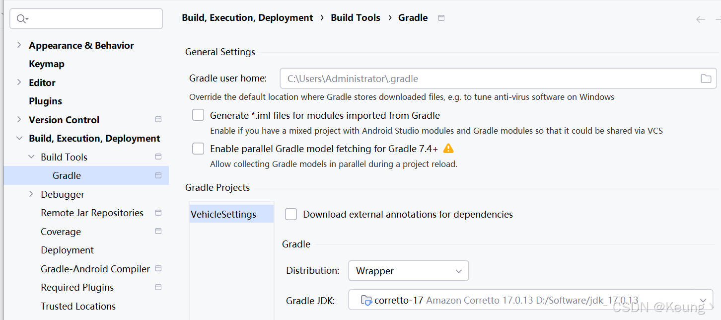Select the VehicleSettings Gradle project
This screenshot has width=721, height=320.
coord(223,214)
